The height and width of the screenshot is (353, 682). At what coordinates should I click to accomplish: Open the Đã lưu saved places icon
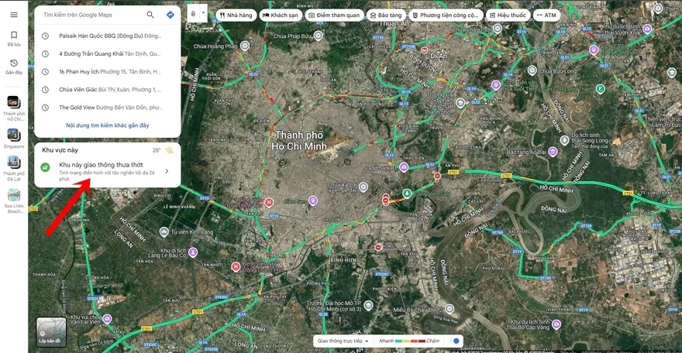[14, 39]
